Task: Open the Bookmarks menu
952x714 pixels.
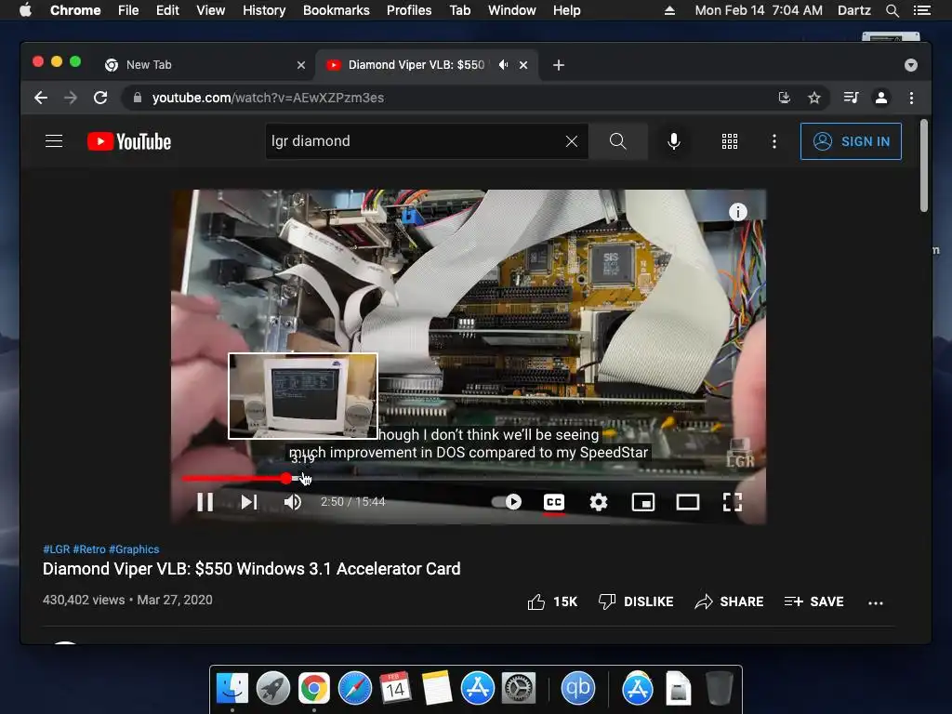Action: click(337, 10)
